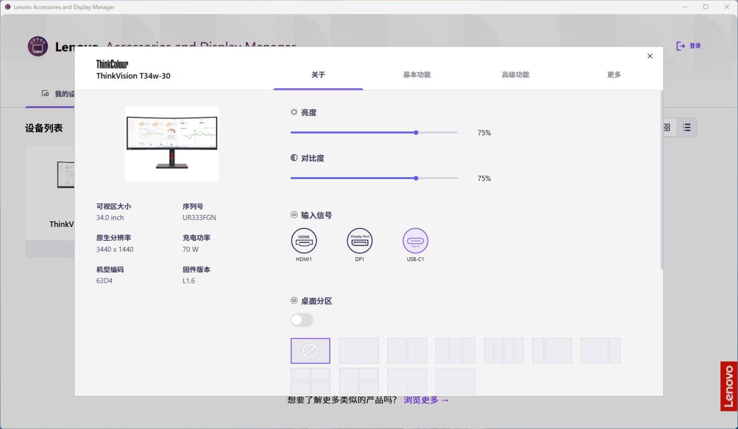Choose top row with two bottom cells layout
The height and width of the screenshot is (429, 738).
pyautogui.click(x=407, y=381)
